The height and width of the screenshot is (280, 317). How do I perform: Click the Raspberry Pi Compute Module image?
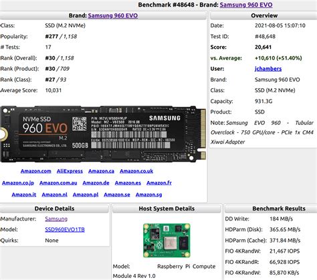pos(167,241)
